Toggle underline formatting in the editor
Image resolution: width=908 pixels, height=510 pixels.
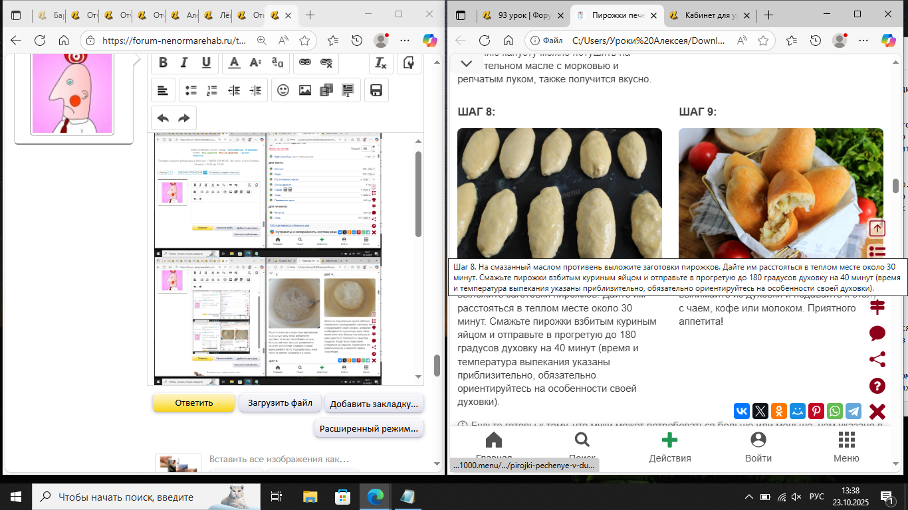point(206,63)
